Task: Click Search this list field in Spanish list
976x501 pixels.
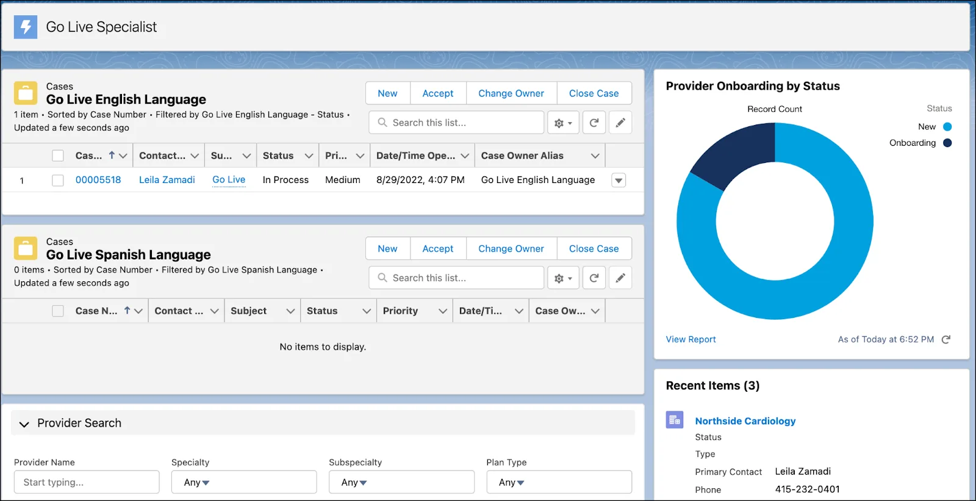Action: pos(456,278)
